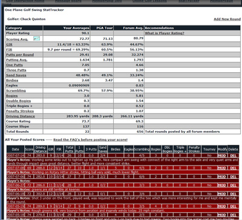The height and width of the screenshot is (220, 242).
Task: Select the 2007-07-08 date cell
Action: click(x=15, y=168)
